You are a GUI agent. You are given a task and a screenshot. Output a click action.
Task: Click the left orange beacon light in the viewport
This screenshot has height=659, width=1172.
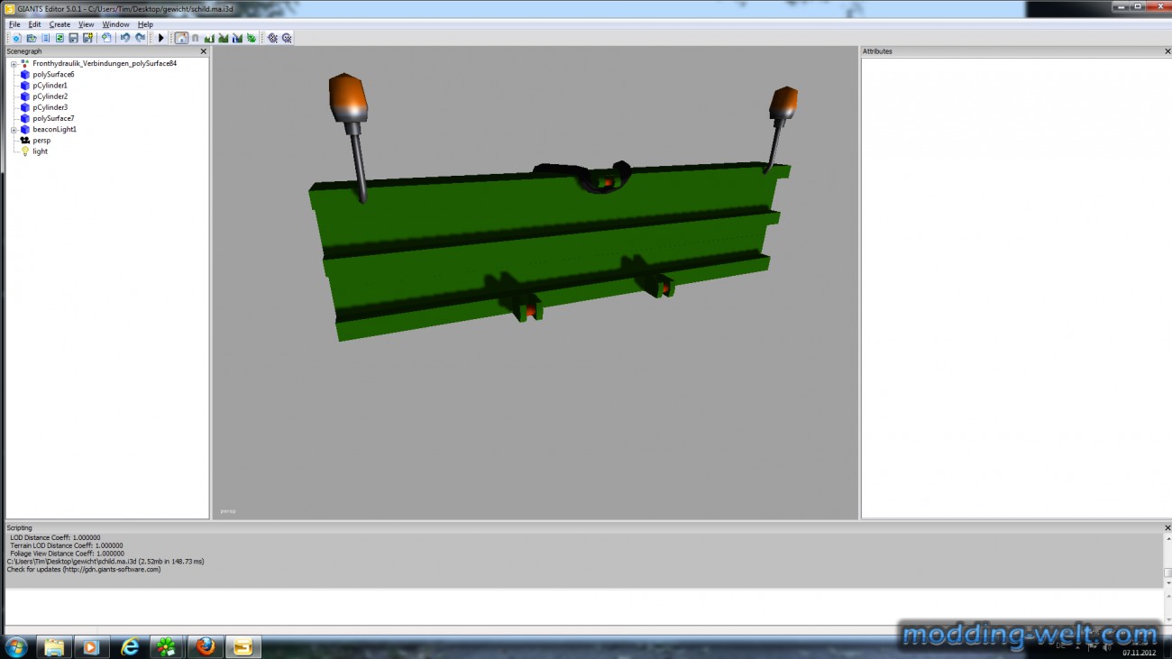(x=348, y=96)
